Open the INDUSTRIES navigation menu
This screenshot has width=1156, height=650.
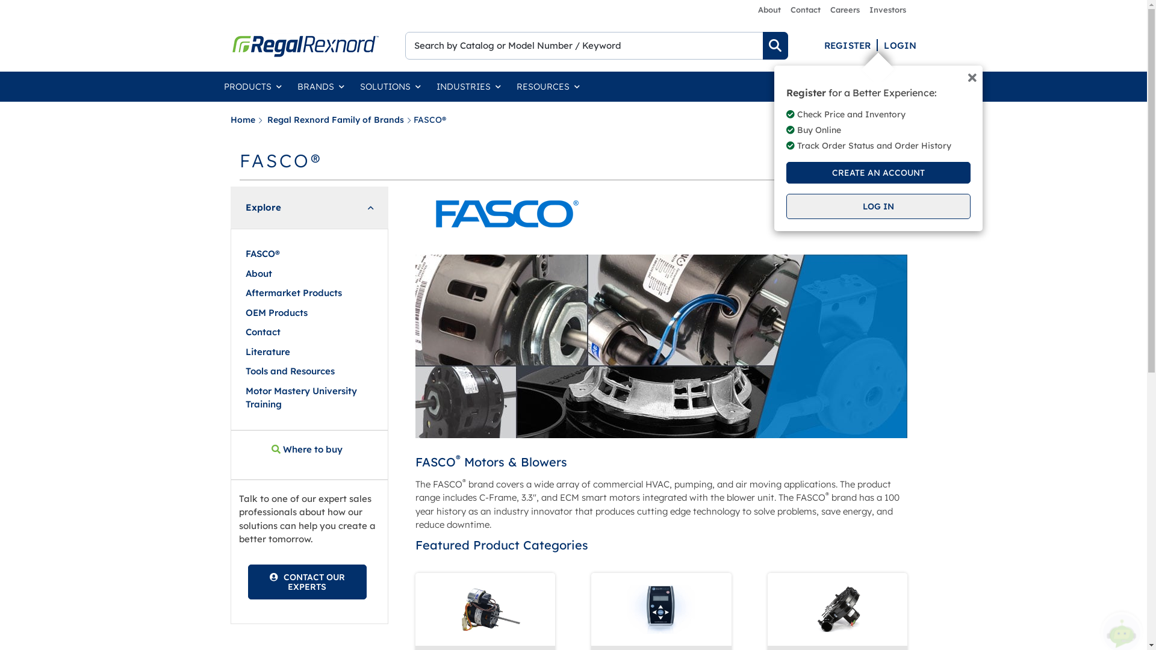click(468, 87)
